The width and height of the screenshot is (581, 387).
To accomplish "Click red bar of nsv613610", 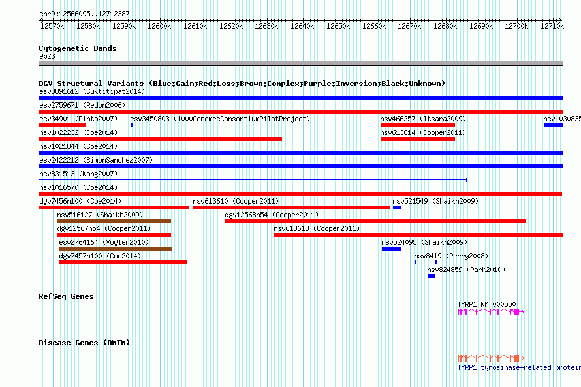I will (291, 208).
